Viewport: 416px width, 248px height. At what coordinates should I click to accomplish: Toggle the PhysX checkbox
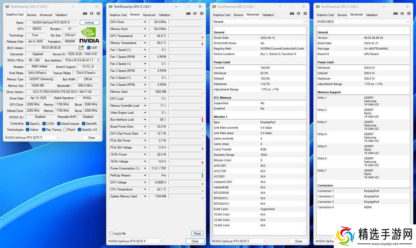click(x=65, y=129)
